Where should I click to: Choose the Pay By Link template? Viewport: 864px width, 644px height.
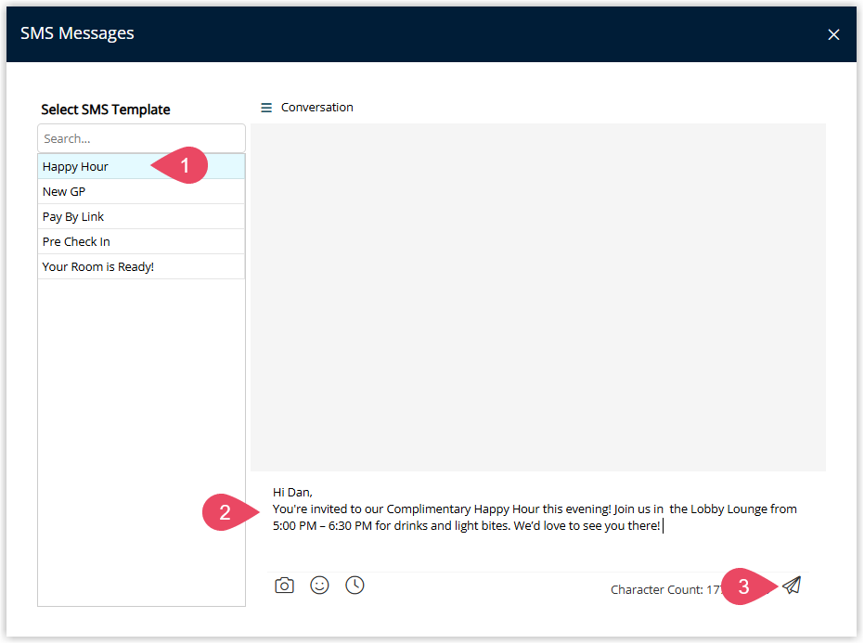[x=142, y=216]
